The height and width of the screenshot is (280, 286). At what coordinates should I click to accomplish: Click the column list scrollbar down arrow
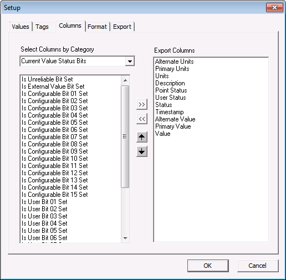[x=125, y=238]
